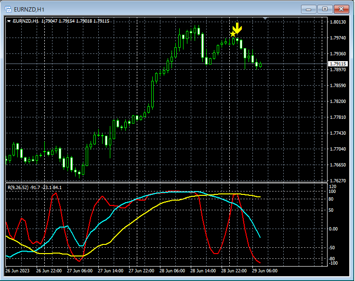Click the -100 level on indicator scale

tap(333, 263)
